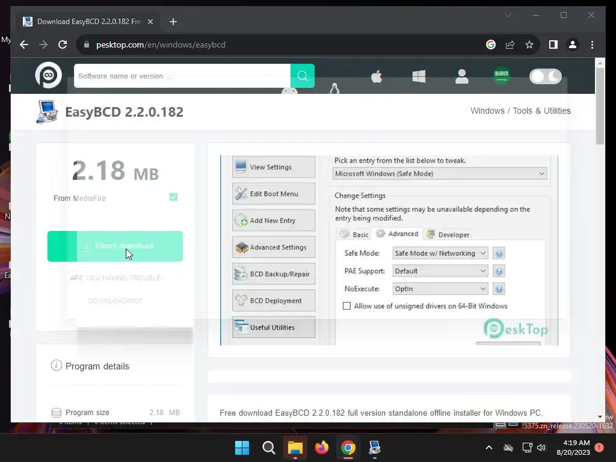Screen dimensions: 616x462
Task: Click BCD Deployment in screenshot
Action: (274, 301)
